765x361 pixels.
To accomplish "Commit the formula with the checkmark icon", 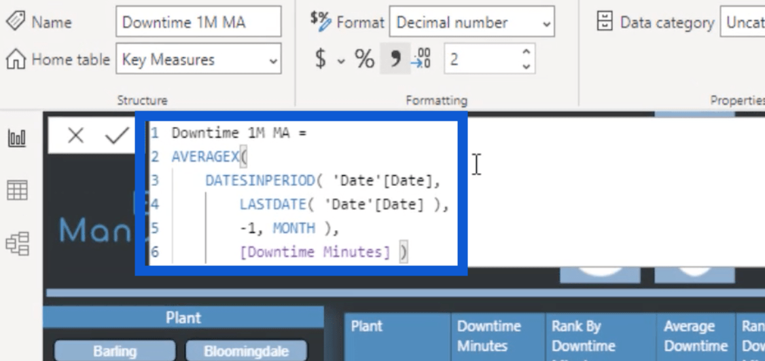I will coord(117,136).
